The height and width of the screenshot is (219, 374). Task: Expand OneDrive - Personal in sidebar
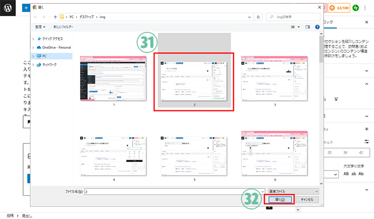tap(33, 47)
